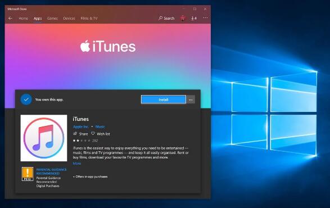Click the iTunes title heading
Screen dimensions: 330x208
81,119
